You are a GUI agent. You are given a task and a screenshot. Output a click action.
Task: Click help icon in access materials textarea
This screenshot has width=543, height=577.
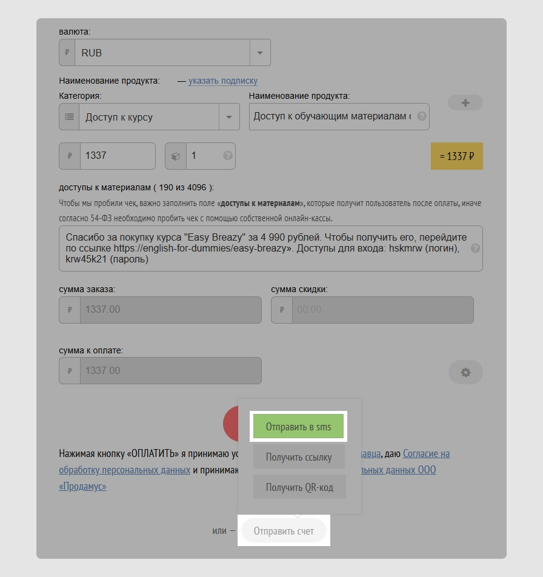point(475,248)
